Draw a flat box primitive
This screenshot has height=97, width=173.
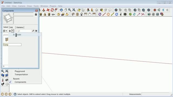point(53,14)
